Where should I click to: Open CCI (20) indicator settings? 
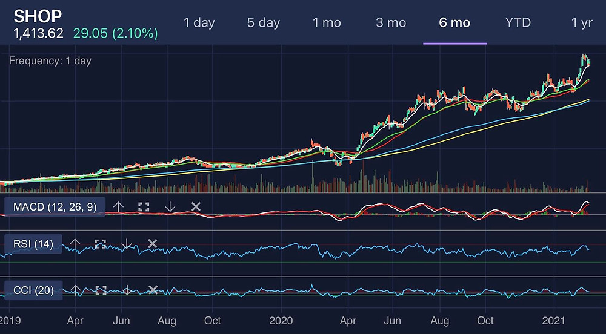pos(33,290)
